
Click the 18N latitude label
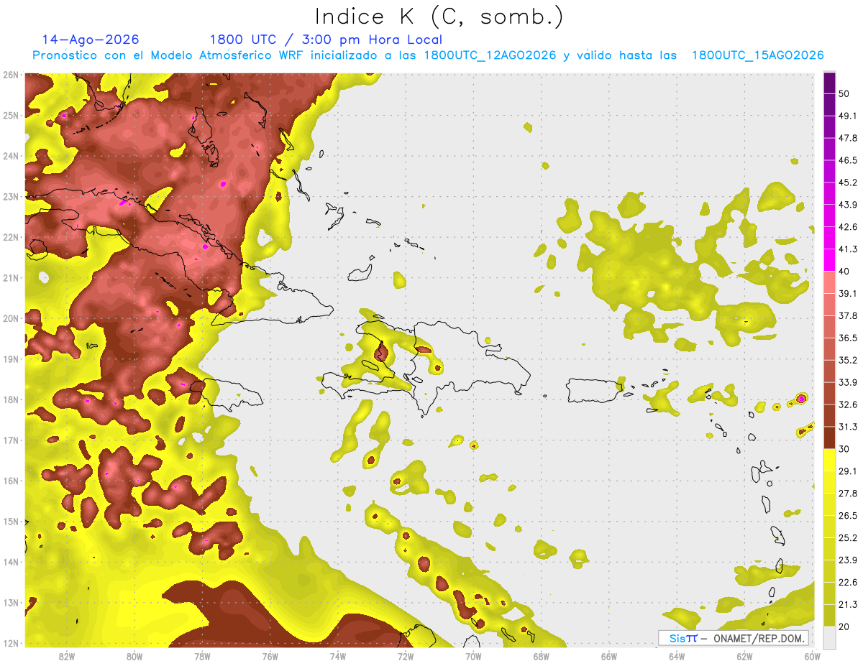[11, 399]
